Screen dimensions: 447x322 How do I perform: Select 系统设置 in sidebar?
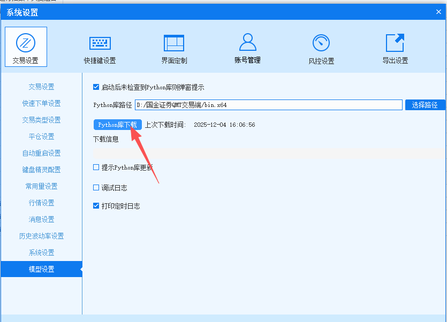(x=41, y=252)
